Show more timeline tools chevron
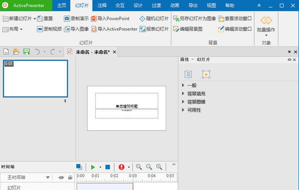This screenshot has height=190, width=299. click(x=174, y=164)
